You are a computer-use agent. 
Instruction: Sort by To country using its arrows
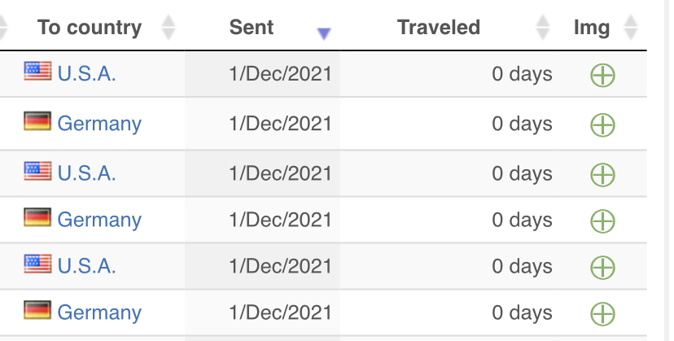coord(168,28)
